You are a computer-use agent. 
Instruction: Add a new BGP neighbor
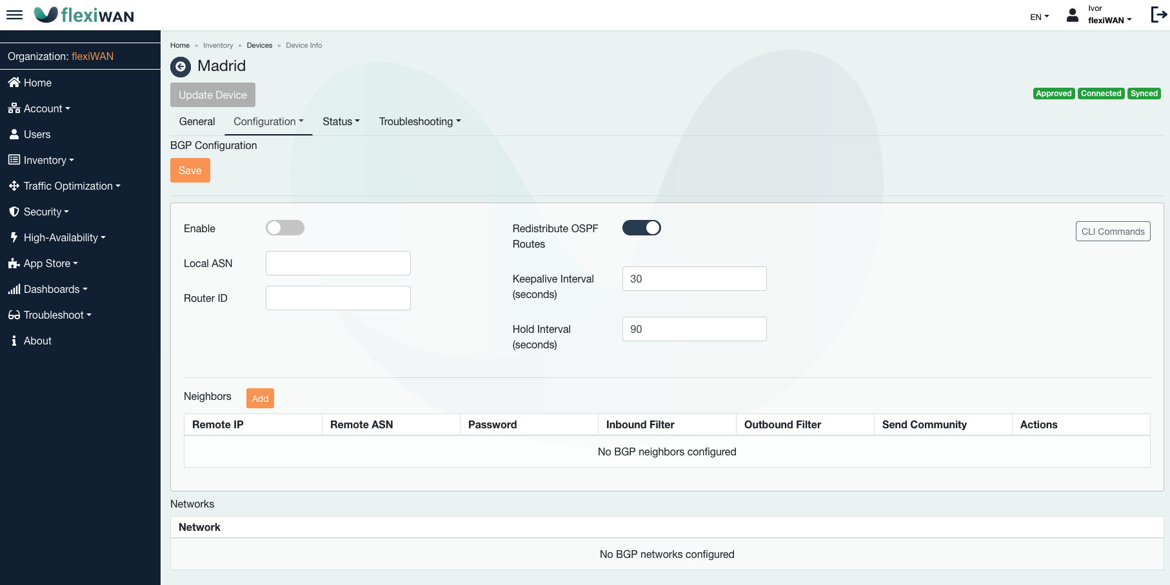[x=260, y=399]
